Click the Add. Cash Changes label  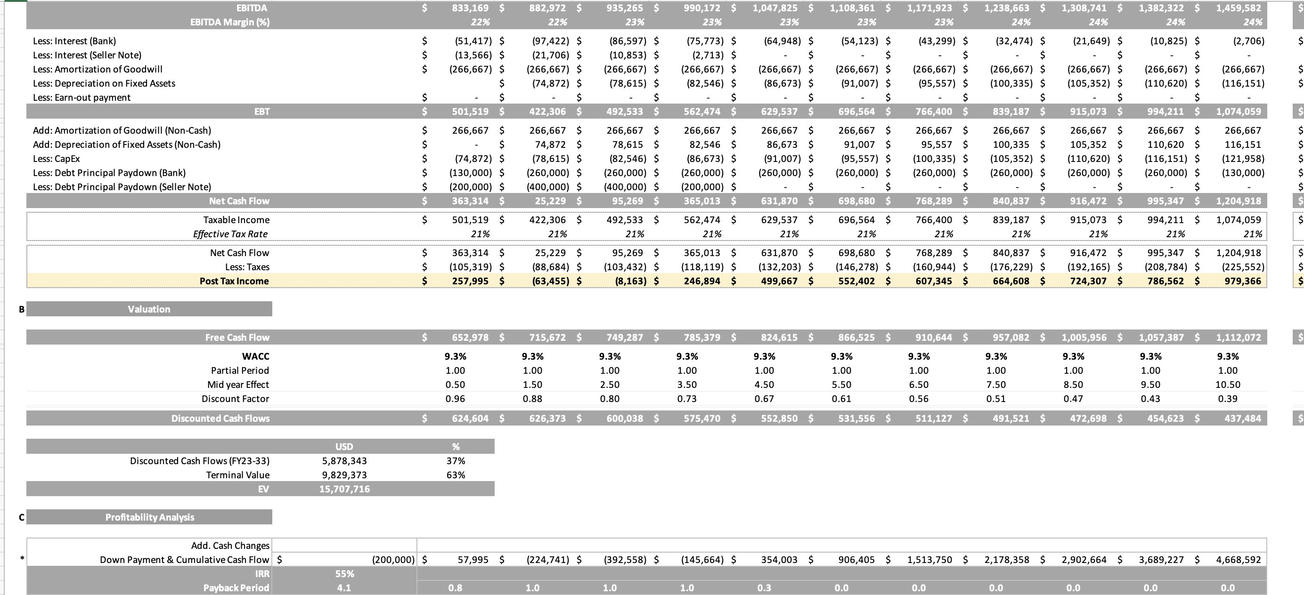tap(230, 546)
